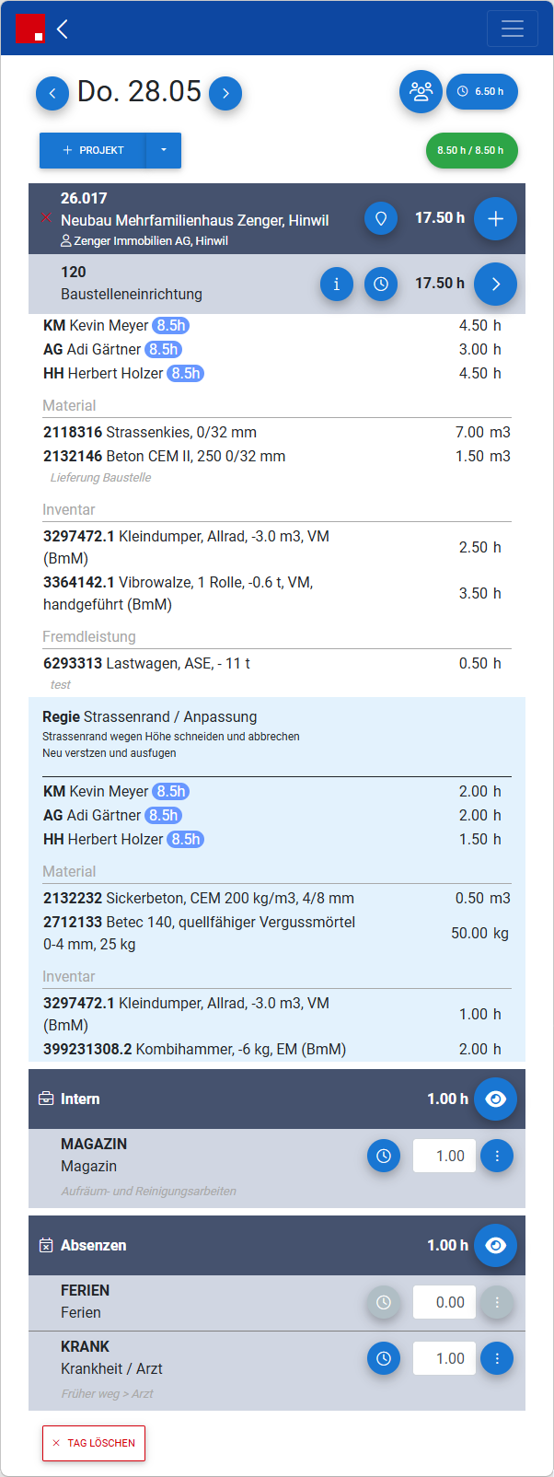Select material 2118316 Strassenkies

[x=277, y=432]
